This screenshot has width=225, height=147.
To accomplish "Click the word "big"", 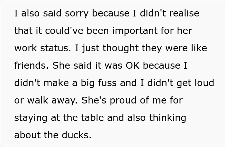I will point(86,83).
